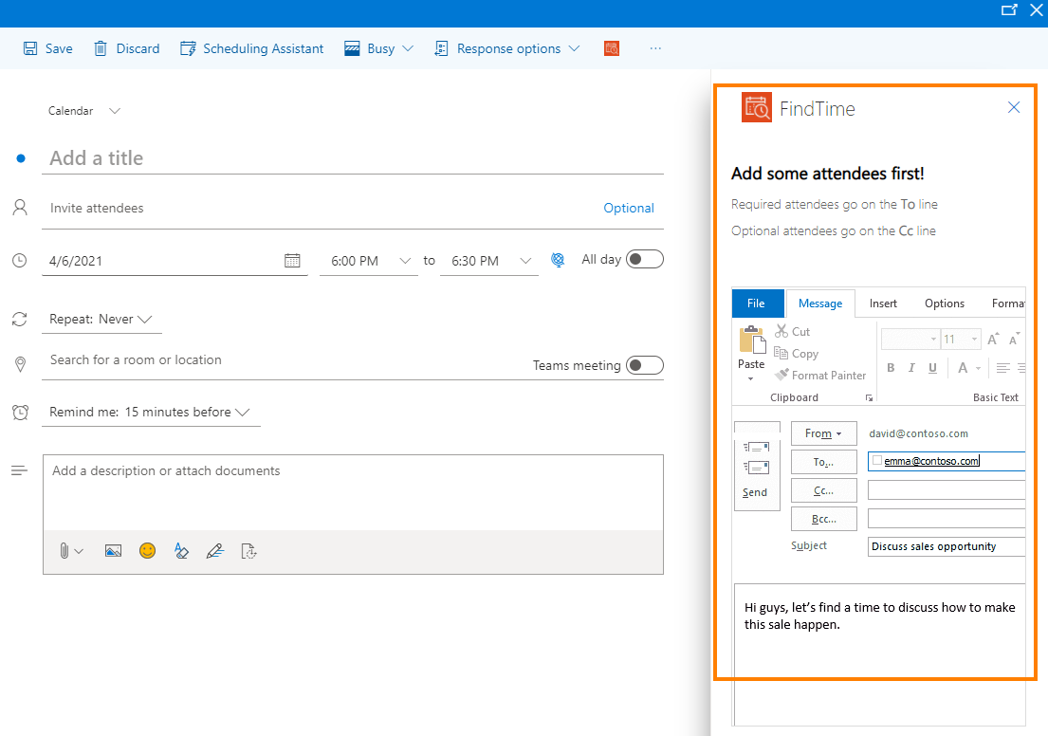
Task: Click the font color A icon
Action: coord(963,368)
